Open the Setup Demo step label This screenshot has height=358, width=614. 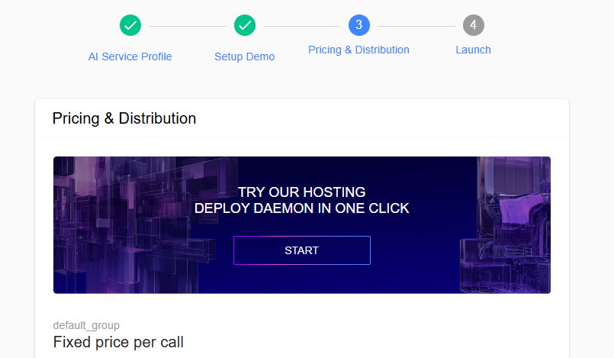tap(244, 56)
